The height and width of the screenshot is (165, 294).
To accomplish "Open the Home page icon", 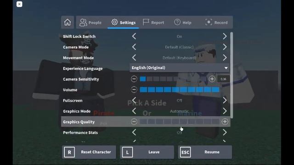I will coord(68,22).
